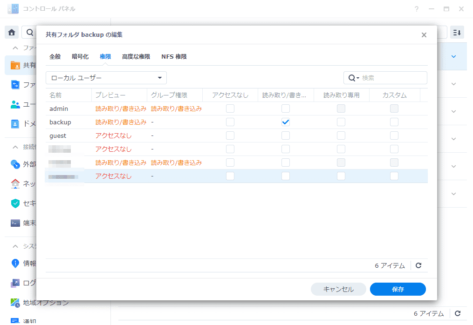Click the Control Panel search magnifier icon
The width and height of the screenshot is (473, 325).
coord(29,32)
